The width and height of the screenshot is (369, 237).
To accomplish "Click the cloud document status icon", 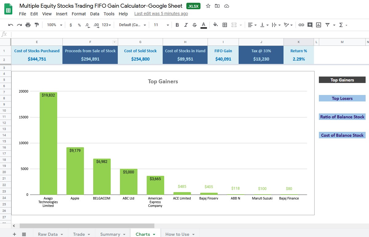I will [x=227, y=6].
